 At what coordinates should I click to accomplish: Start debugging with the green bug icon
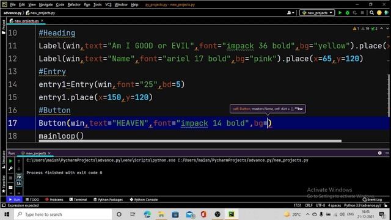[348, 13]
